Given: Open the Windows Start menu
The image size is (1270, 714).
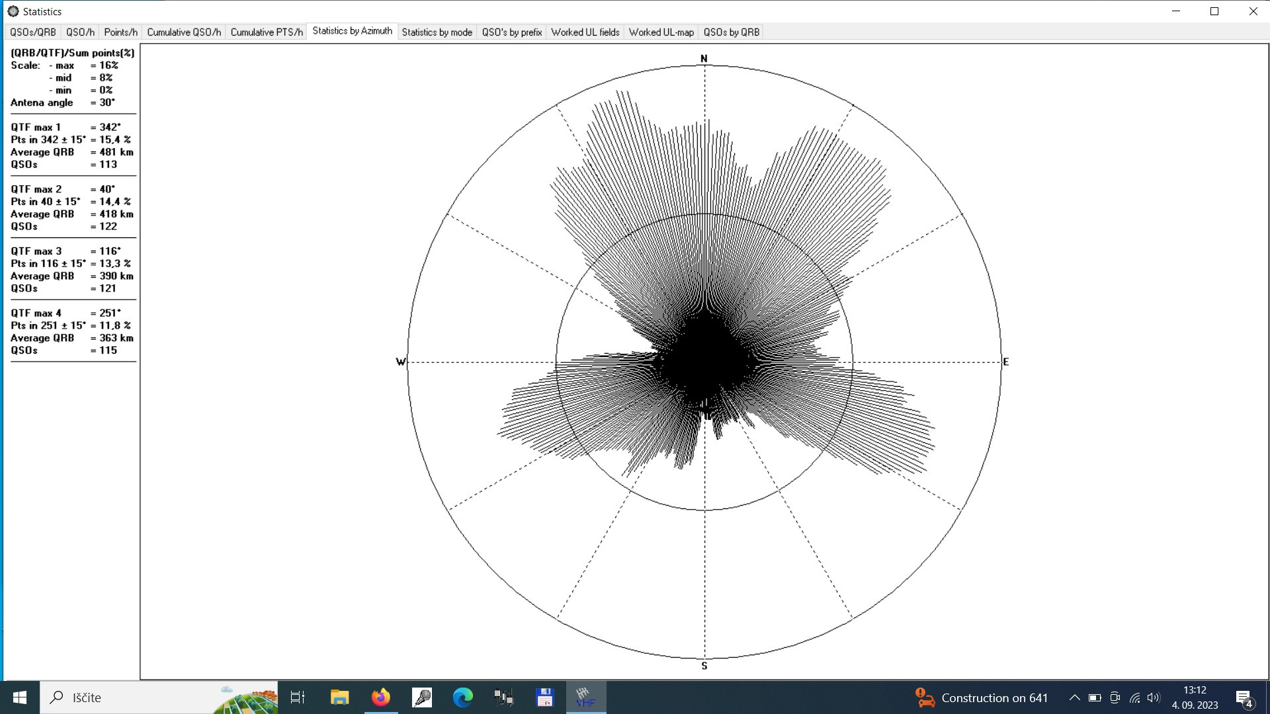Looking at the screenshot, I should tap(20, 697).
